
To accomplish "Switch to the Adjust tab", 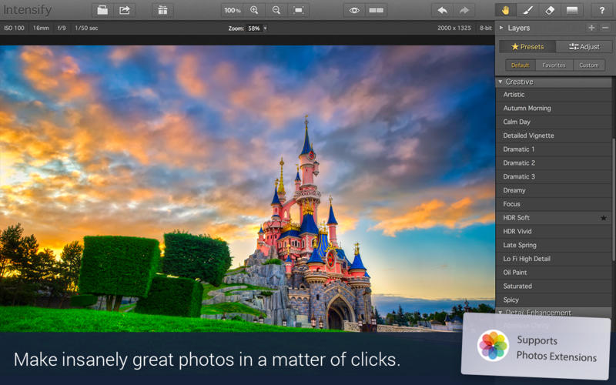I will [x=584, y=47].
